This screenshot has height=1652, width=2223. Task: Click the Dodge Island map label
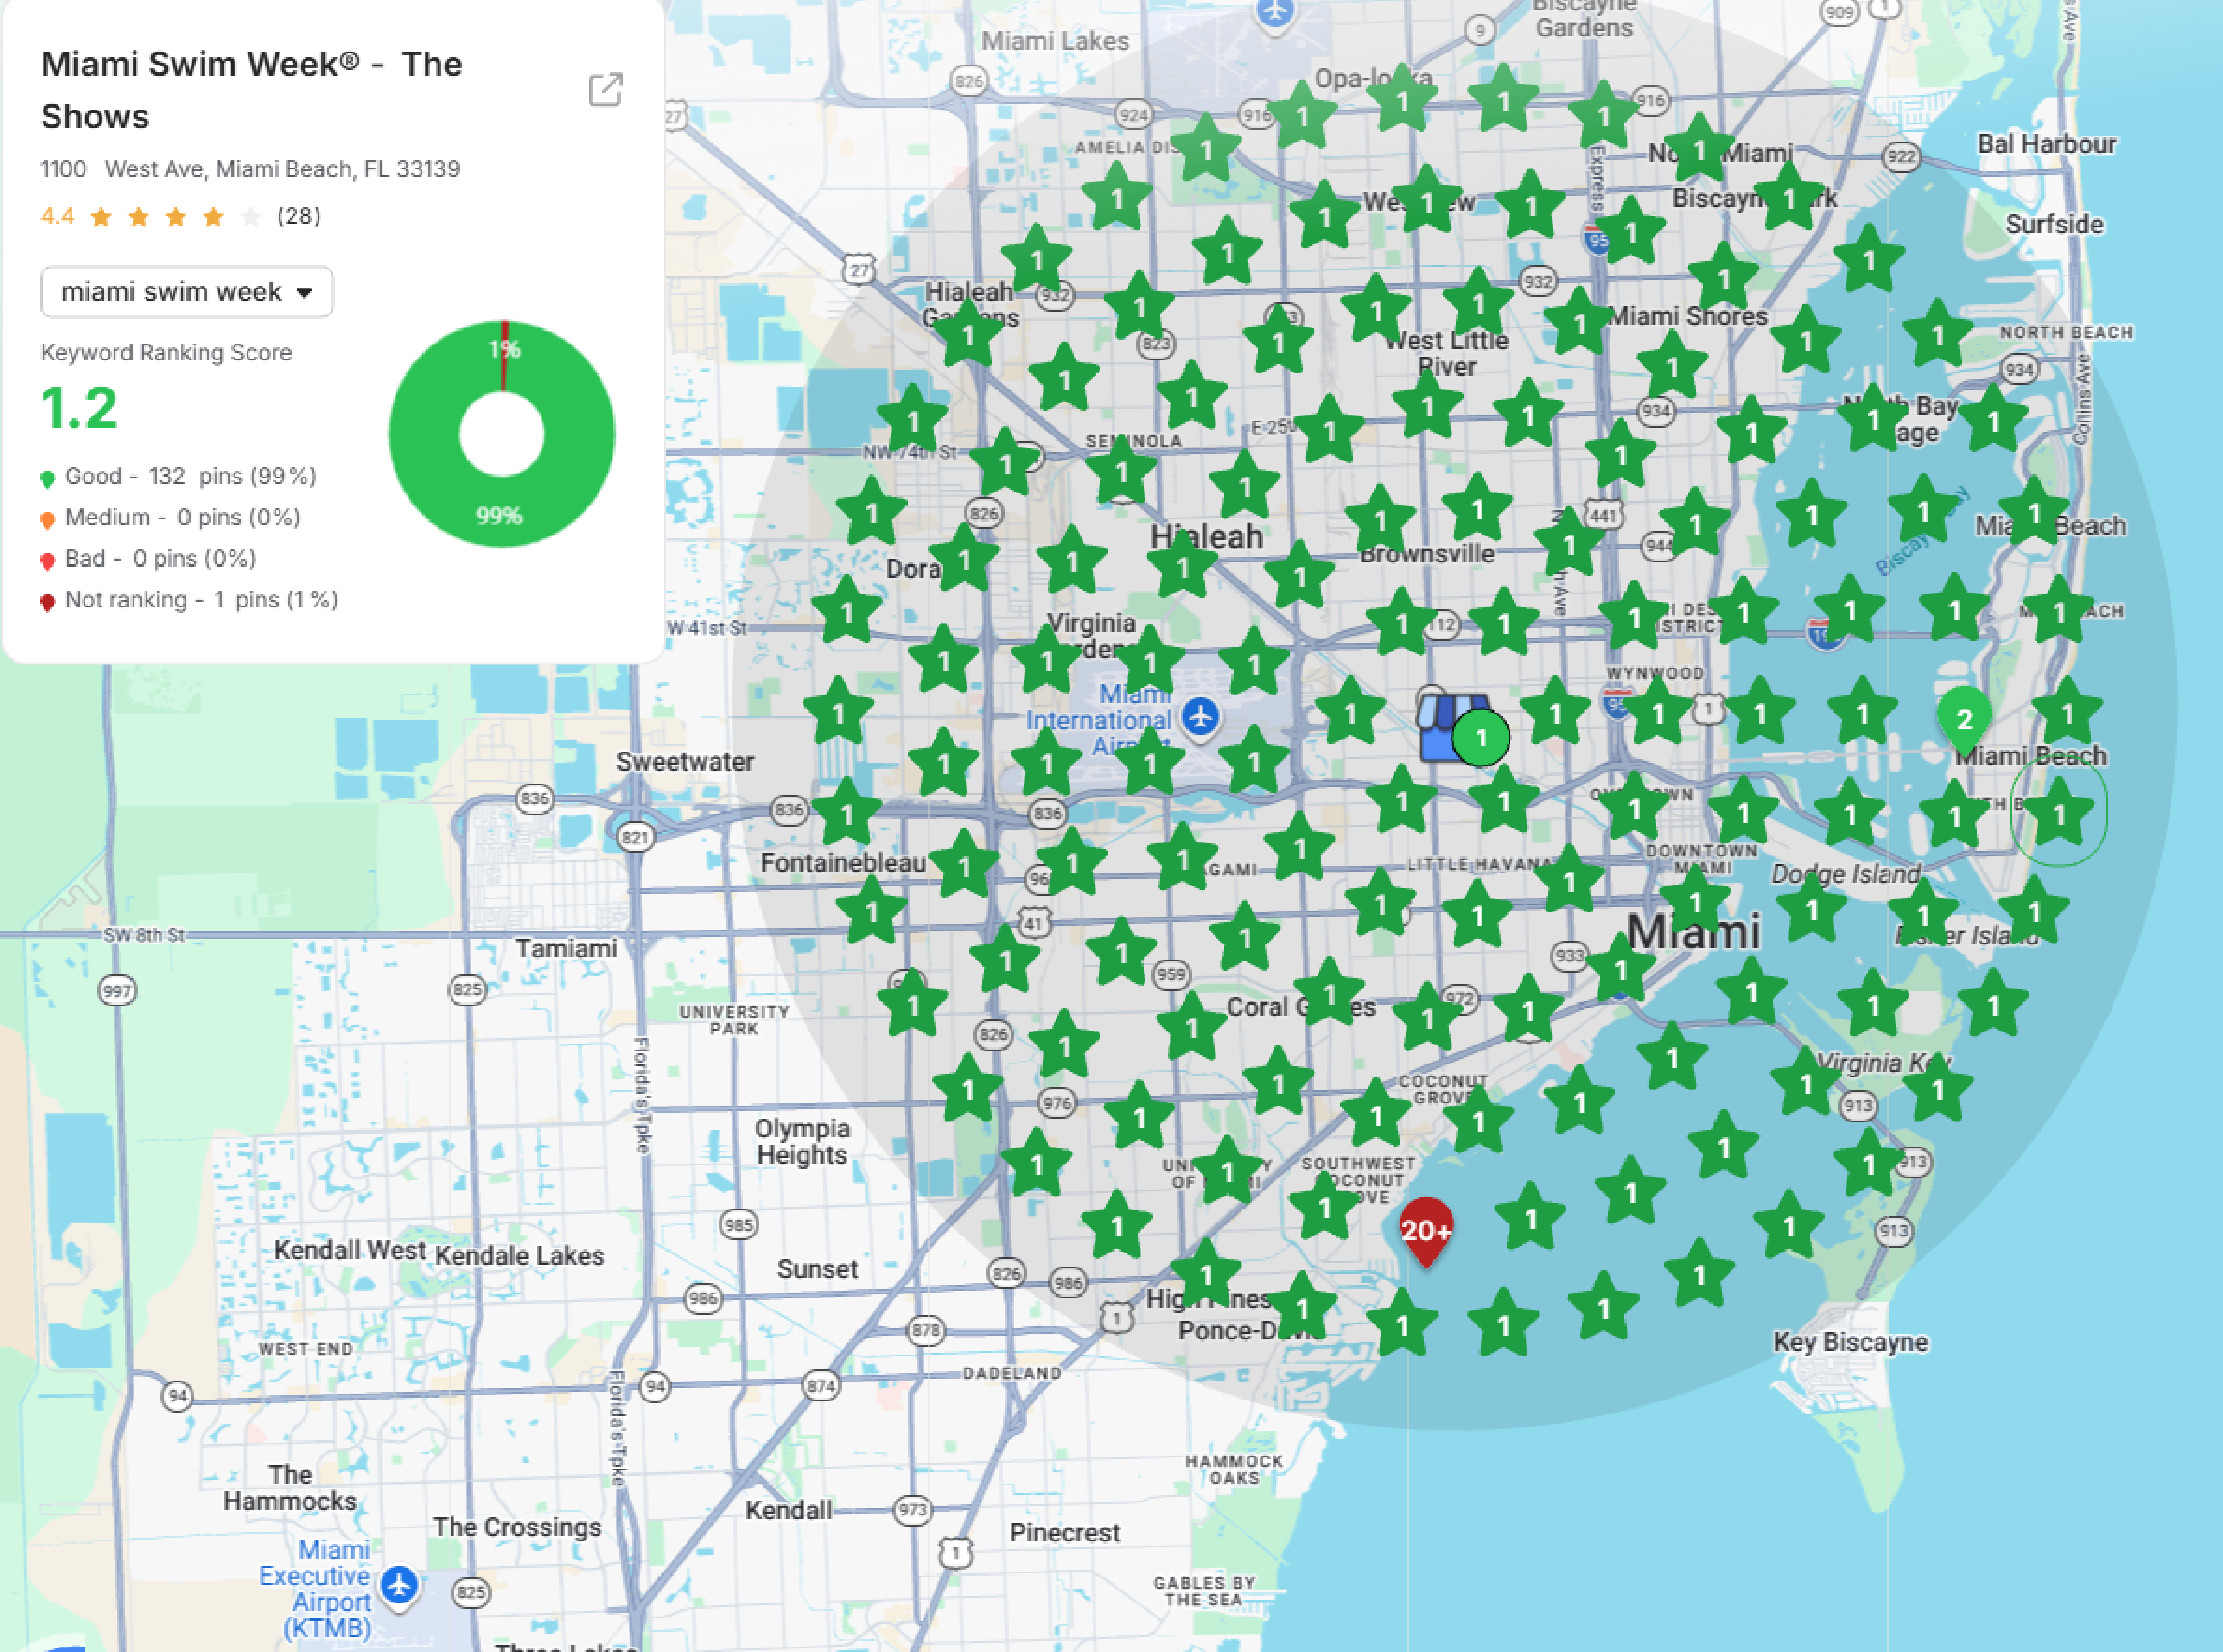pos(1846,874)
